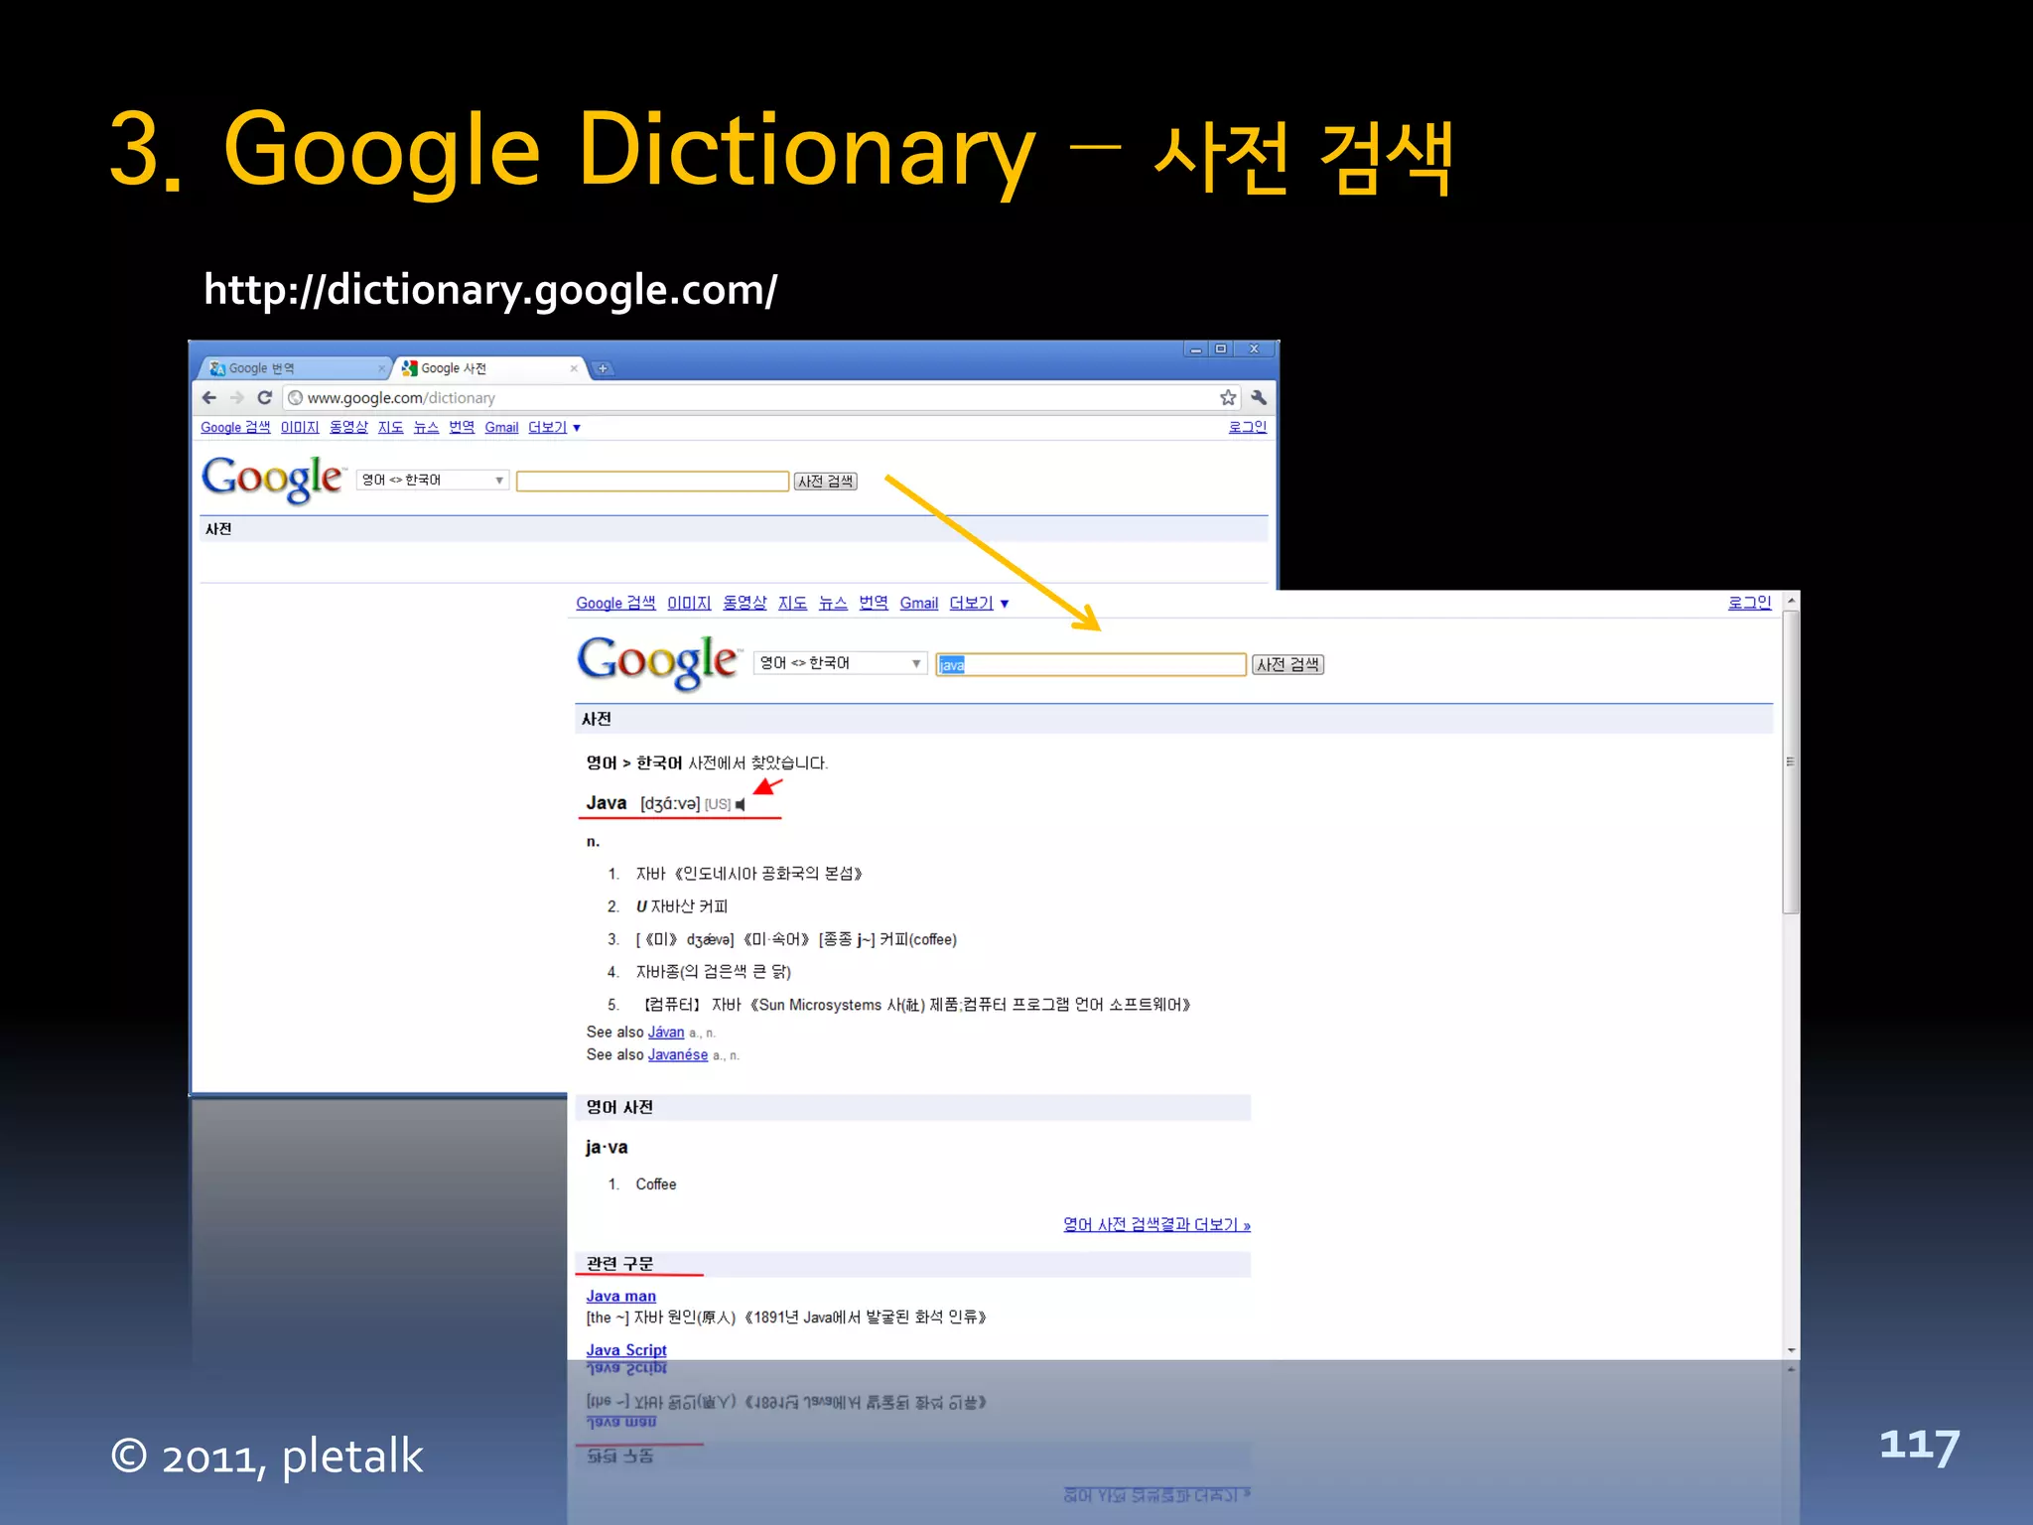
Task: Click the vertical scrollbar thumb
Action: click(x=1791, y=762)
